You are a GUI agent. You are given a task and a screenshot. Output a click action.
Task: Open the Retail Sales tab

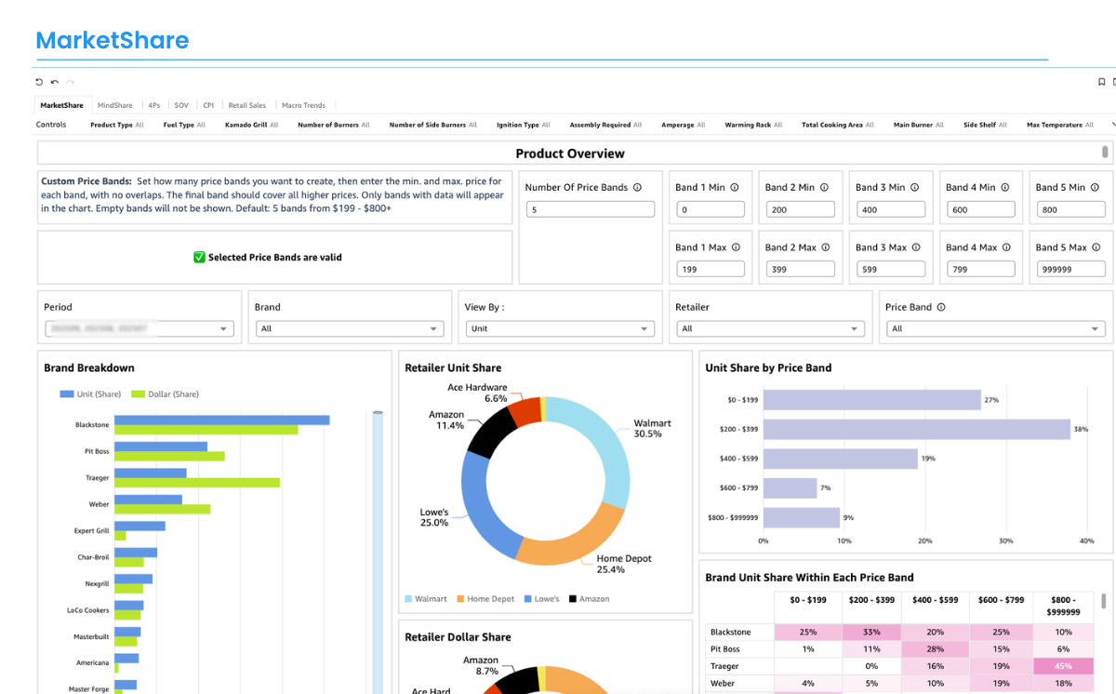(x=247, y=106)
